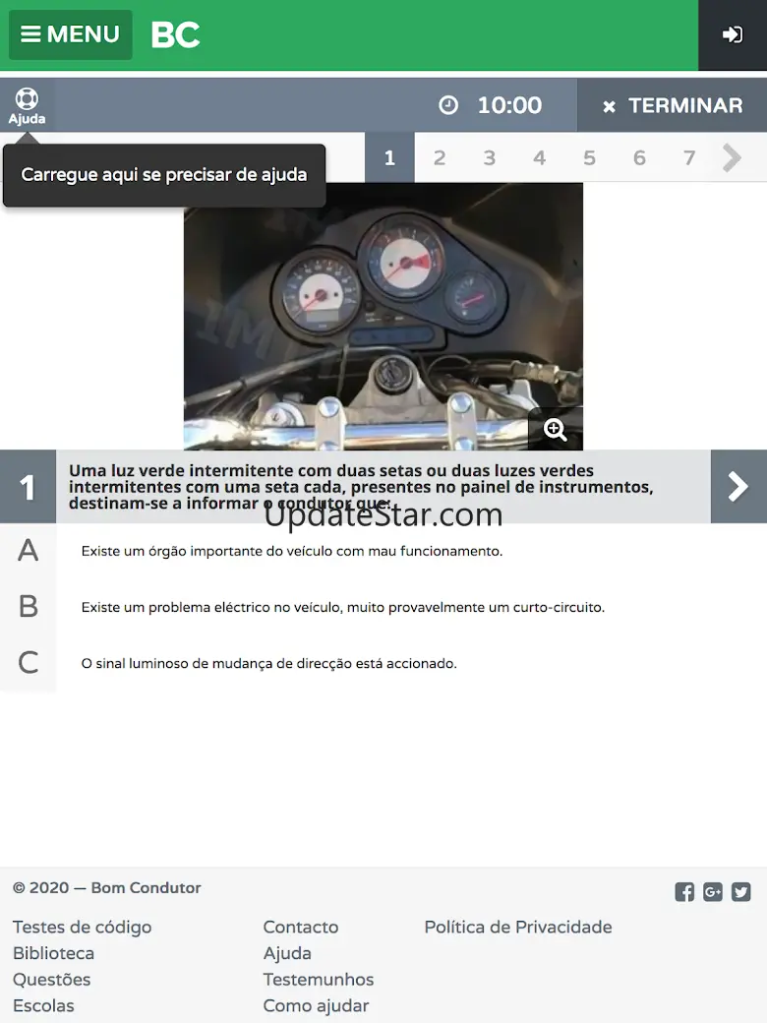This screenshot has height=1023, width=767.
Task: Click the question text about luz verde intermitente
Action: 361,487
